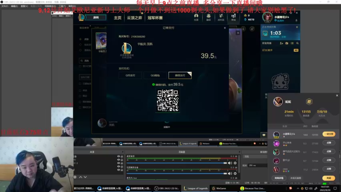Open the OBS 编辑(E) menu
The image size is (341, 192).
click(x=14, y=6)
